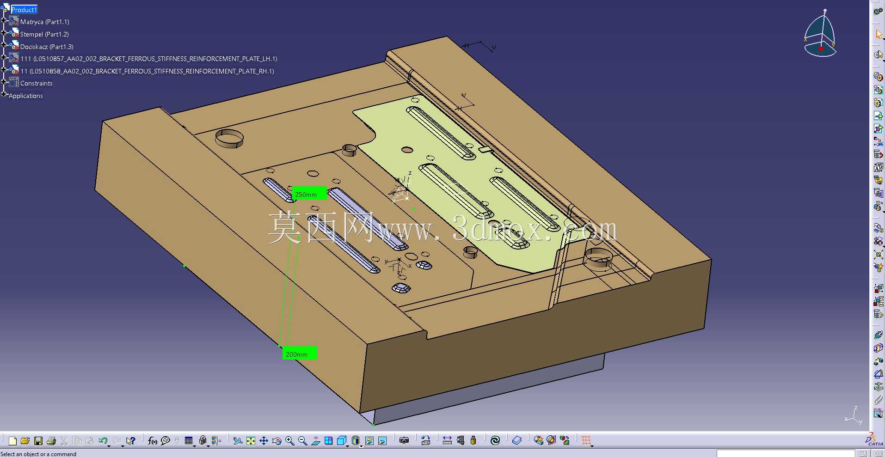
Task: Select the REINFORCEMENT_PLATE_RH.1 component
Action: coord(147,71)
